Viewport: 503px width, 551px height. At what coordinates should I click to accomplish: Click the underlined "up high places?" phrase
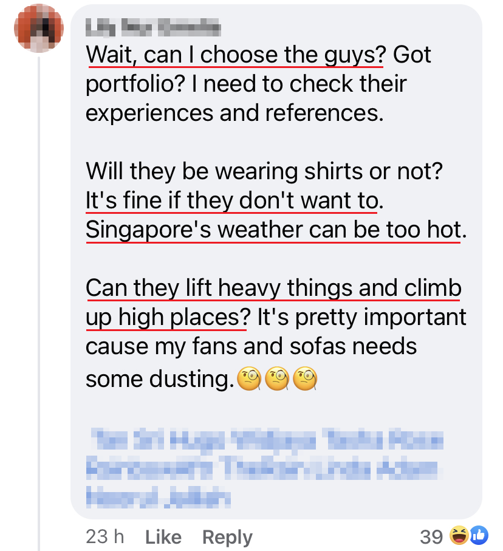coord(166,317)
